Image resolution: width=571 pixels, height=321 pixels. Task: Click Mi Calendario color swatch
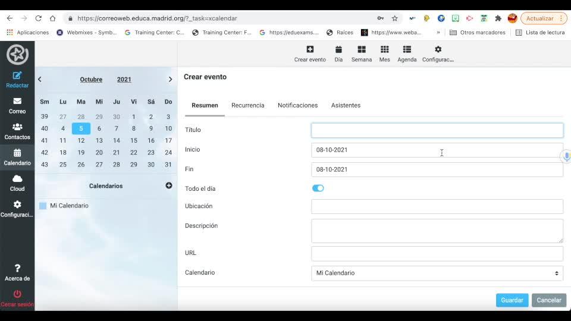coord(43,206)
